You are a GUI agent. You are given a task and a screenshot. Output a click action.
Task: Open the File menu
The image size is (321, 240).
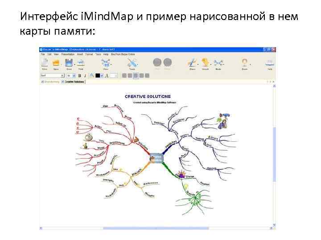tap(43, 54)
